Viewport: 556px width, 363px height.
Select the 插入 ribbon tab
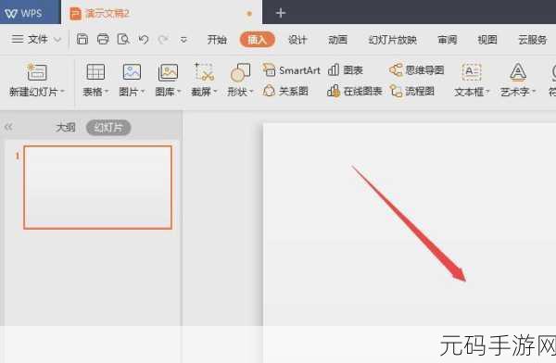point(257,40)
